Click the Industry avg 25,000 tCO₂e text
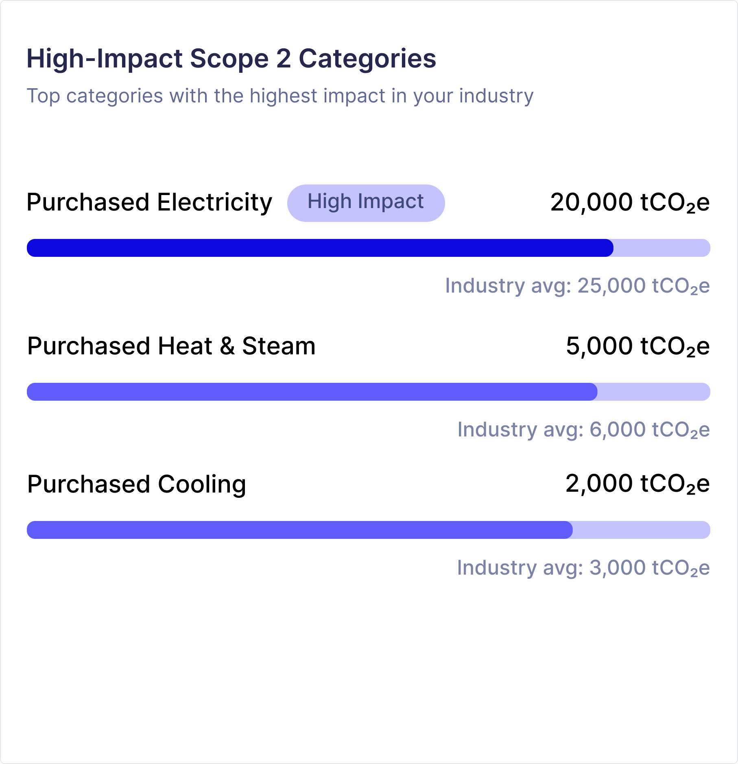This screenshot has width=738, height=764. (x=578, y=286)
